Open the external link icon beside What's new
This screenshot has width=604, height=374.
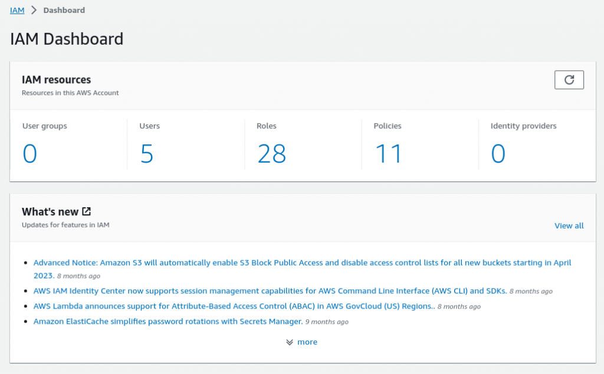point(86,211)
